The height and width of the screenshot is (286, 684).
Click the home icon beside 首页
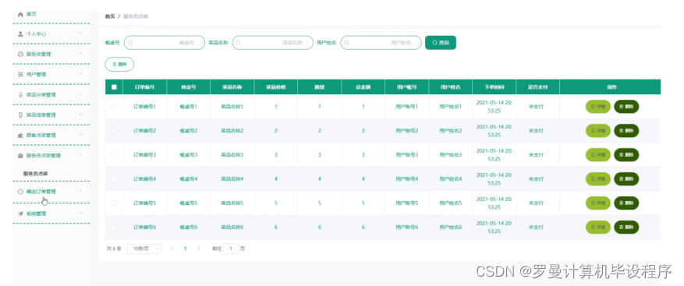20,14
